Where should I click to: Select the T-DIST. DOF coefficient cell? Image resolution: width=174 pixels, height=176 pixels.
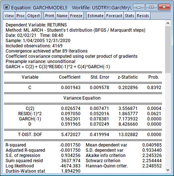click(x=71, y=135)
